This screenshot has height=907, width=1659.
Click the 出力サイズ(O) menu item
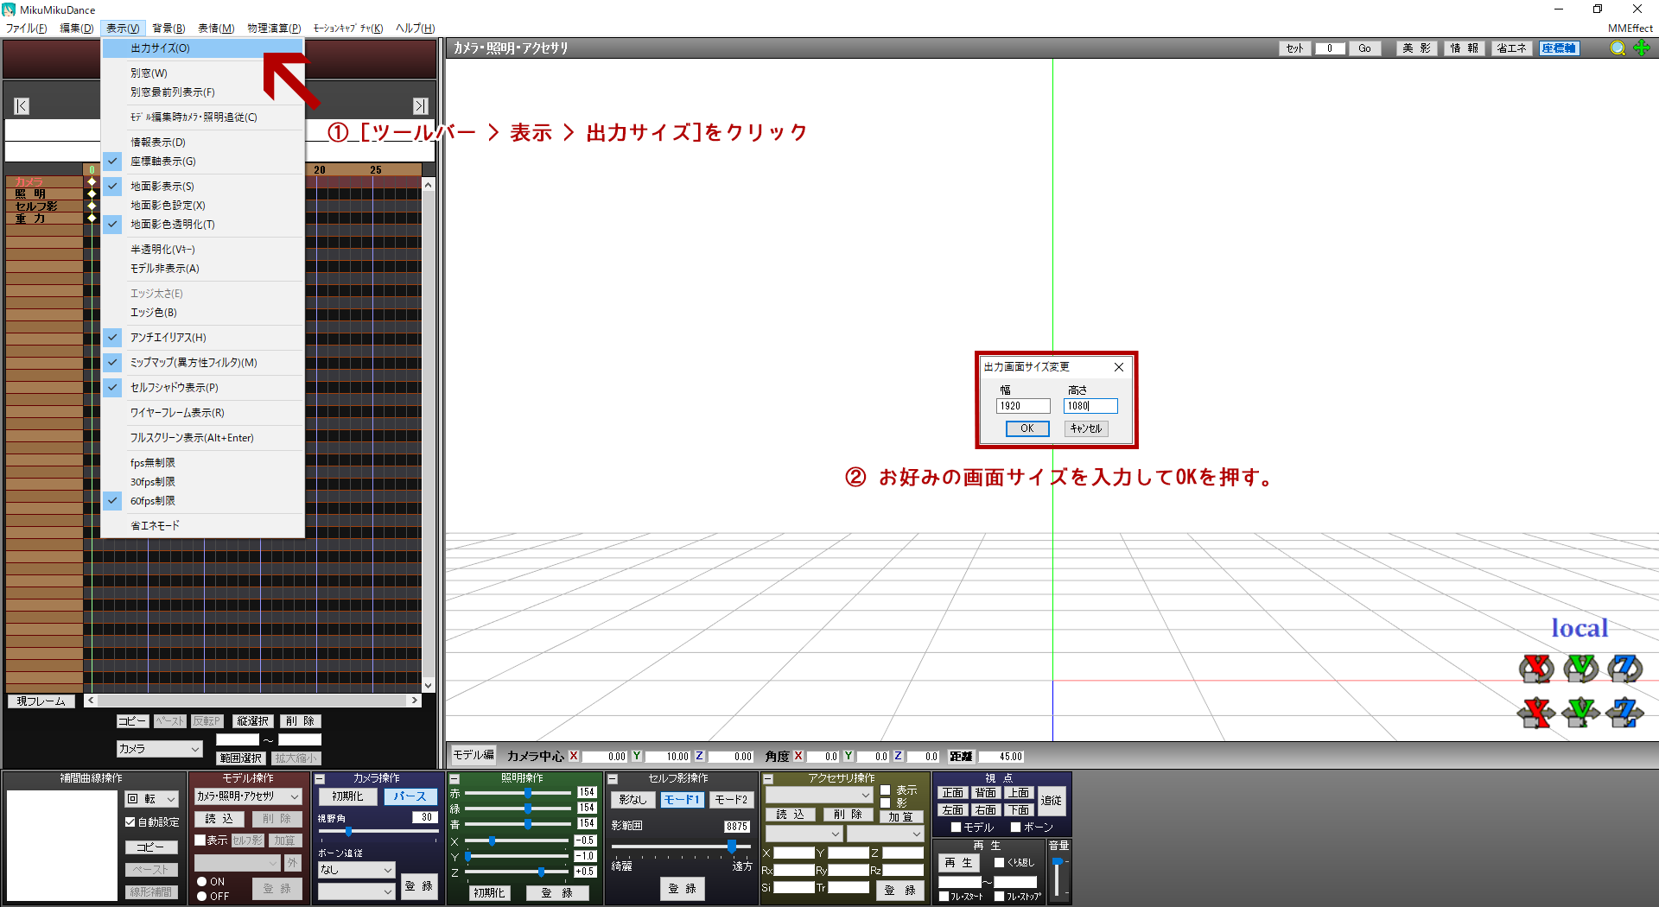coord(159,48)
